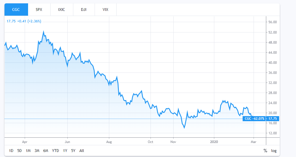The width and height of the screenshot is (296, 157).
Task: Select the 6M time range
Action: [x=46, y=151]
